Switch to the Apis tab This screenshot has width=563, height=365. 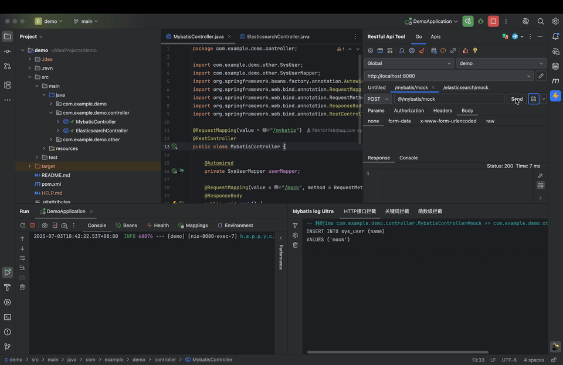coord(436,36)
